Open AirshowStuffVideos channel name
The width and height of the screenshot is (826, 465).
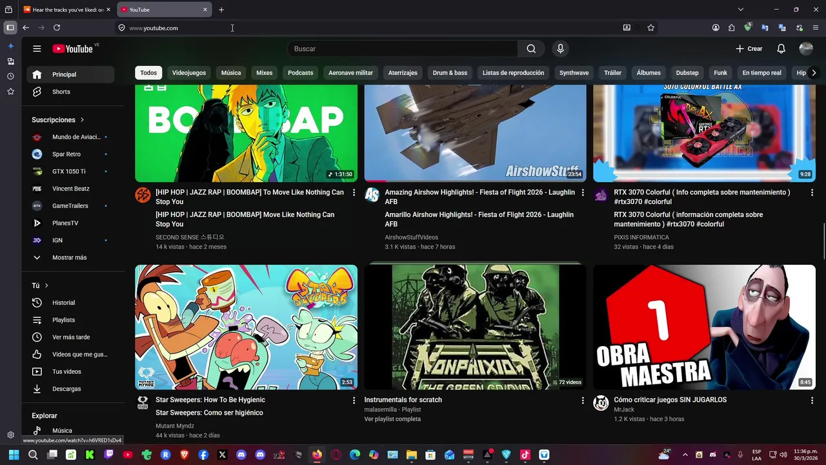pos(411,238)
